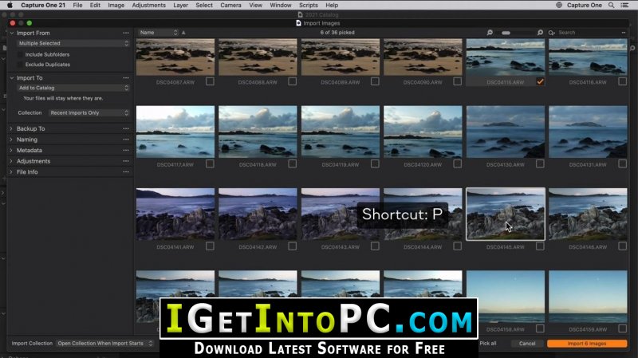Open Naming panel options (three dots)
Screen dimensions: 638x358
[x=125, y=140]
